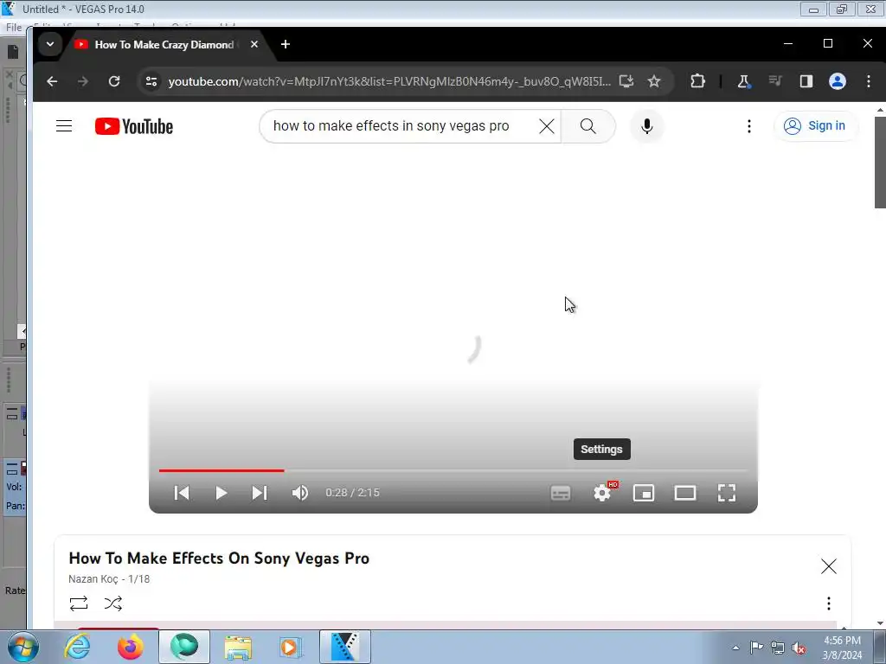Open File menu in VEGAS Pro
The height and width of the screenshot is (664, 886).
point(14,27)
